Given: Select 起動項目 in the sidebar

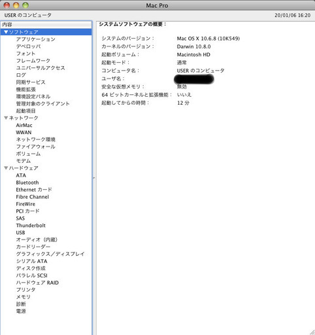Looking at the screenshot, I should [25, 111].
